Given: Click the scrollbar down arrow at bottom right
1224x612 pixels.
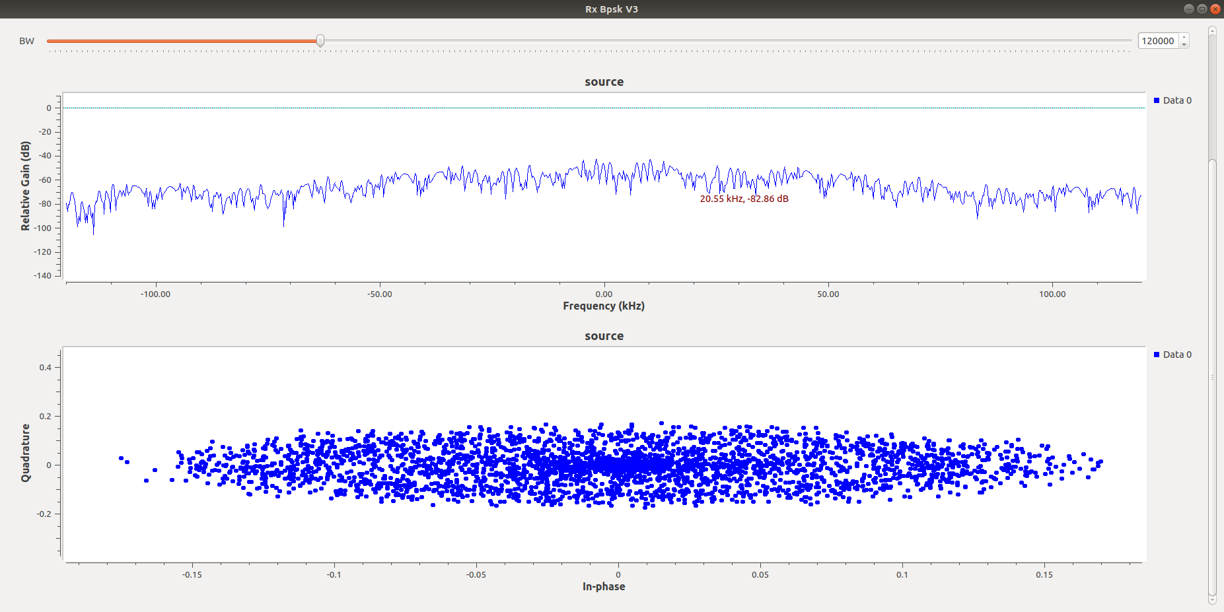Looking at the screenshot, I should tap(1212, 599).
